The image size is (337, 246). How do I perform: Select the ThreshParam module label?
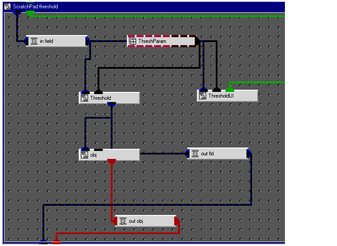click(152, 42)
